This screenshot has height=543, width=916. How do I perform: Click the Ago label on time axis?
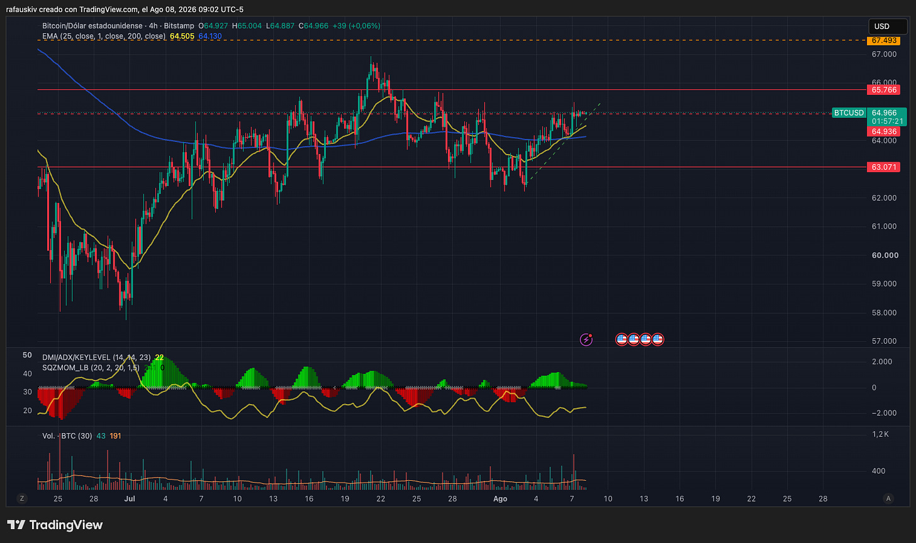coord(500,498)
